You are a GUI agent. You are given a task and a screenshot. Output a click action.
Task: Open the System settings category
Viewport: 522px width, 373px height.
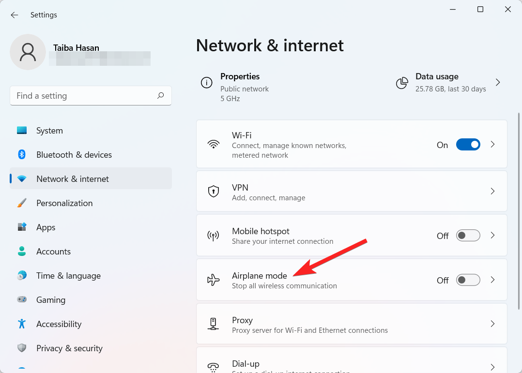pos(49,131)
